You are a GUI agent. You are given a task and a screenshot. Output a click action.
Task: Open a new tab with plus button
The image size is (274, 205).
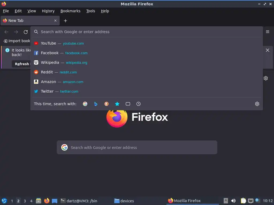pos(65,21)
